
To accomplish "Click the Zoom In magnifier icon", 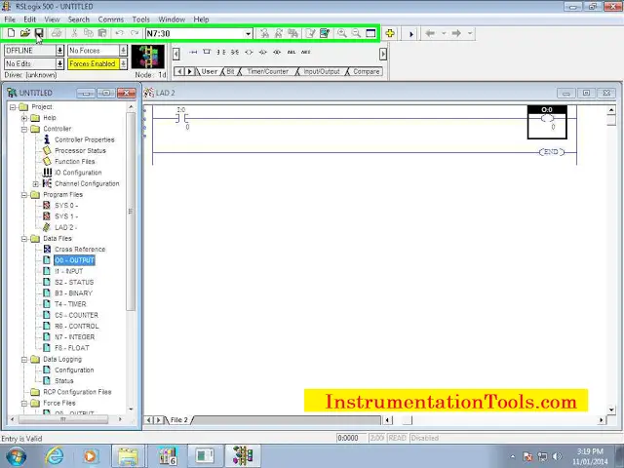I will click(x=341, y=33).
